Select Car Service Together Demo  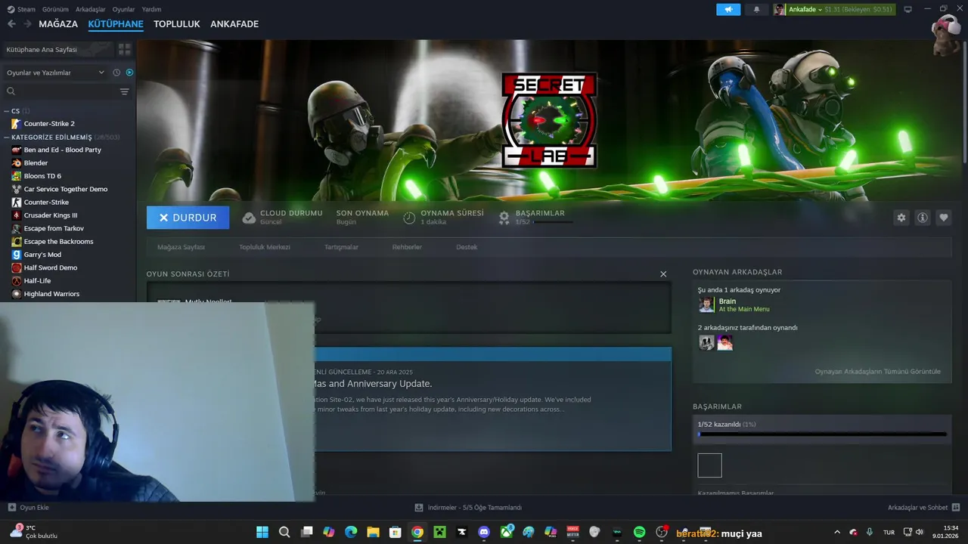[x=66, y=189]
